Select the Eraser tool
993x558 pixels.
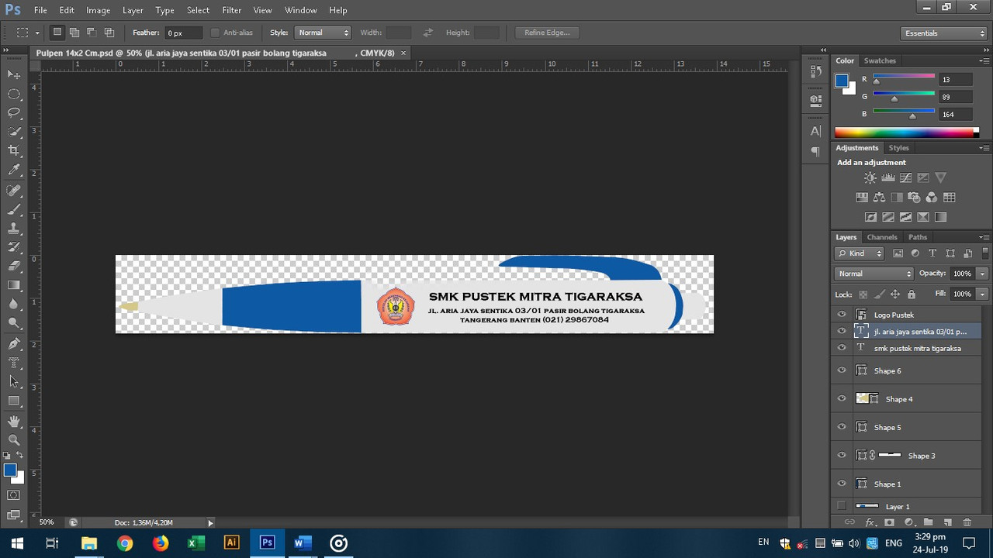tap(14, 266)
